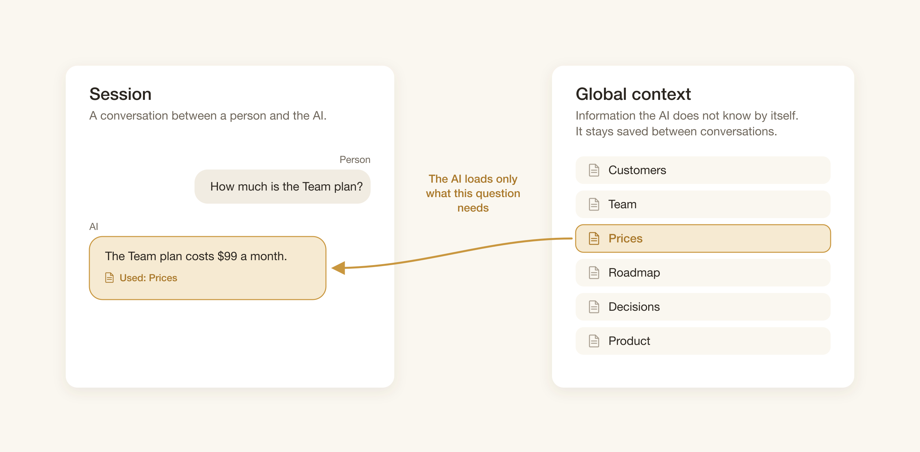The height and width of the screenshot is (452, 920).
Task: Click the document icon beside Product
Action: point(594,341)
